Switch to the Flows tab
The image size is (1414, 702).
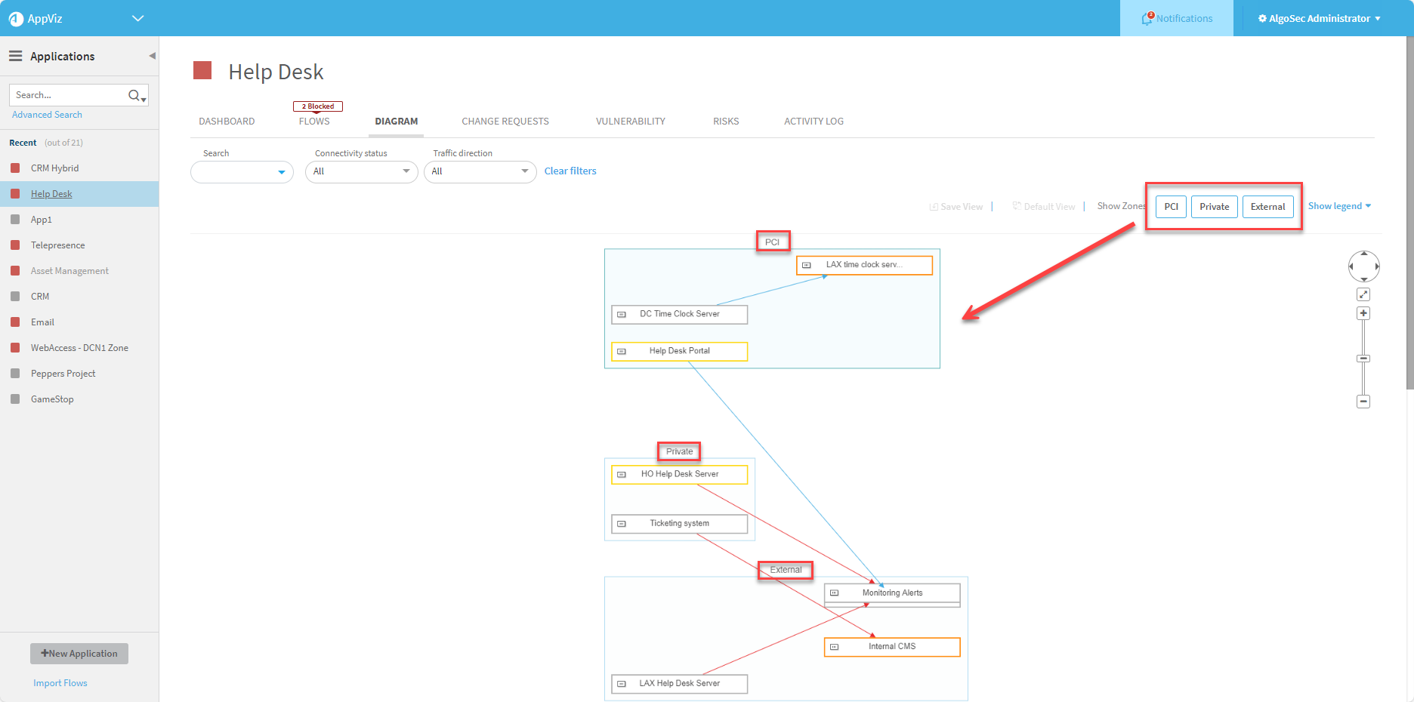coord(314,122)
